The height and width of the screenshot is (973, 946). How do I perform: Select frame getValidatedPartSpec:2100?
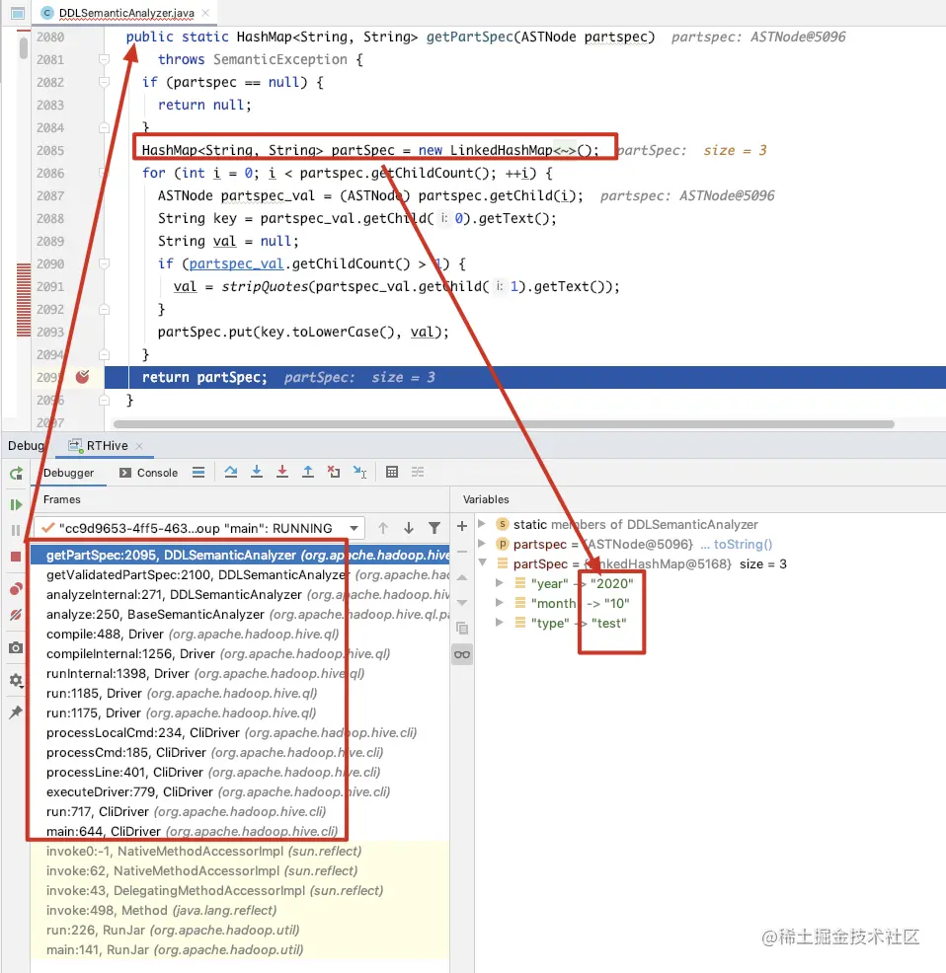pos(240,574)
